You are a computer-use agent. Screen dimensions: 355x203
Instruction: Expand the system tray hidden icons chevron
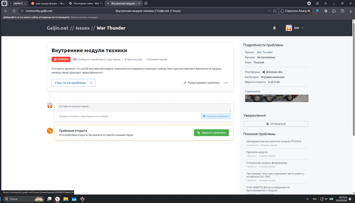click(x=307, y=199)
